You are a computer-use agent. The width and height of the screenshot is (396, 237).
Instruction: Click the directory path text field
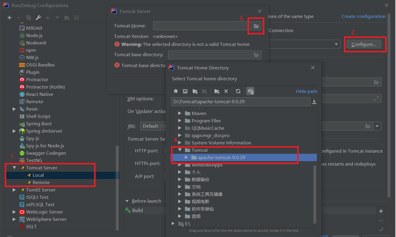click(240, 102)
